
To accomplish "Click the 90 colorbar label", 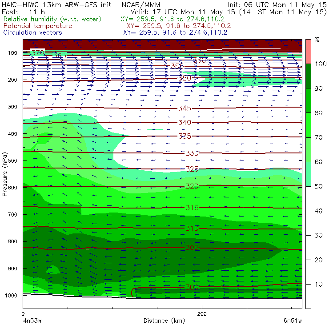I will (318, 88).
